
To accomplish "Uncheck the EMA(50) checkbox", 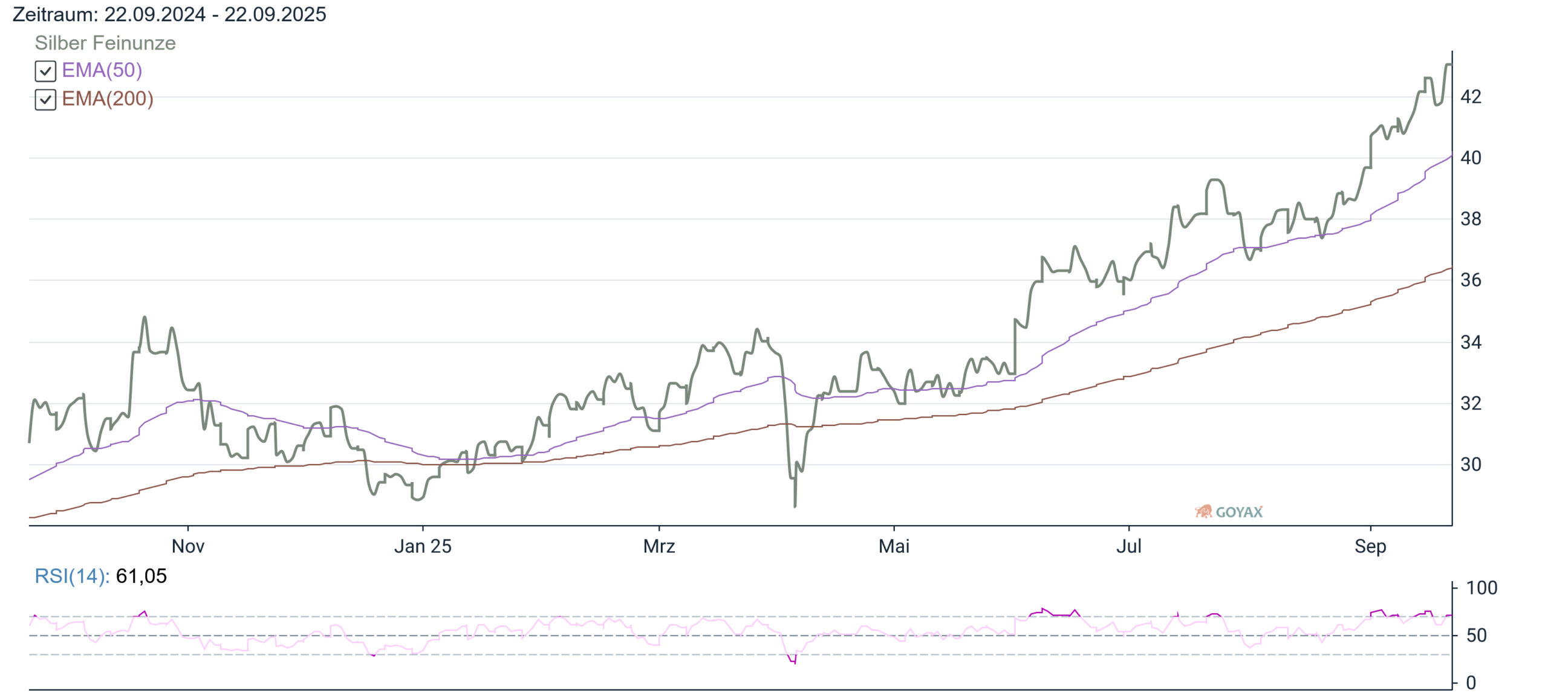I will (45, 71).
